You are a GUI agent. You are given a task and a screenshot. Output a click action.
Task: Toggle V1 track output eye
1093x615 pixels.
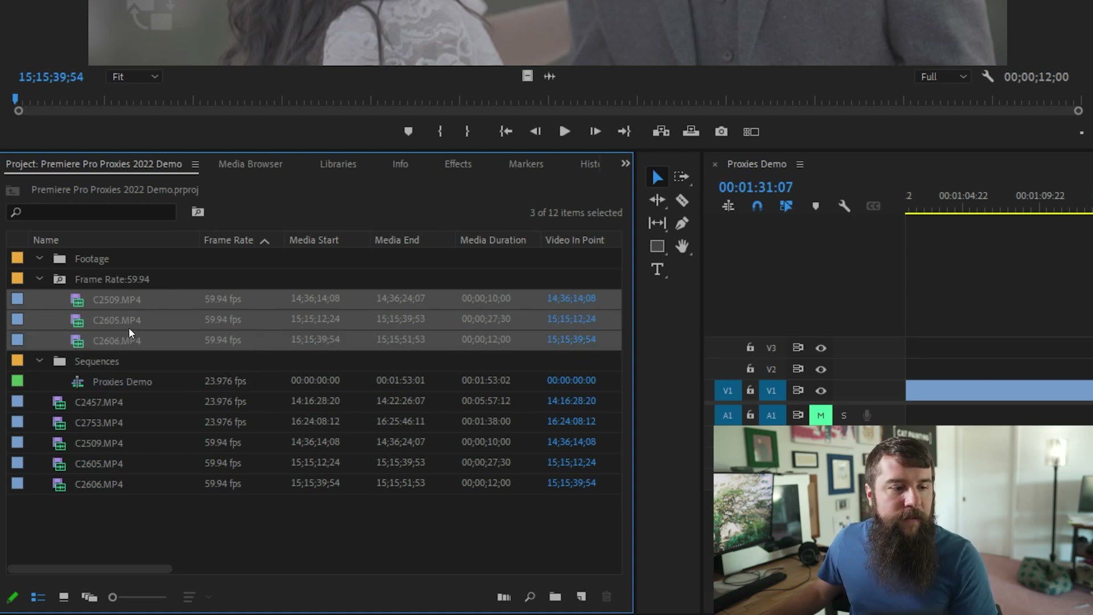820,391
